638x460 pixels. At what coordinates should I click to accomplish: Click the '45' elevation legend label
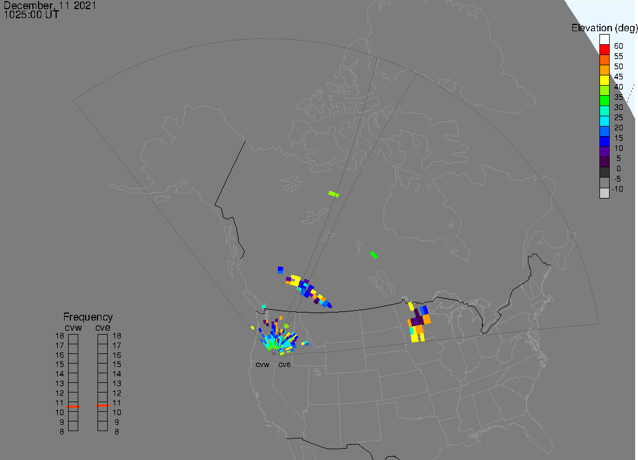click(619, 77)
